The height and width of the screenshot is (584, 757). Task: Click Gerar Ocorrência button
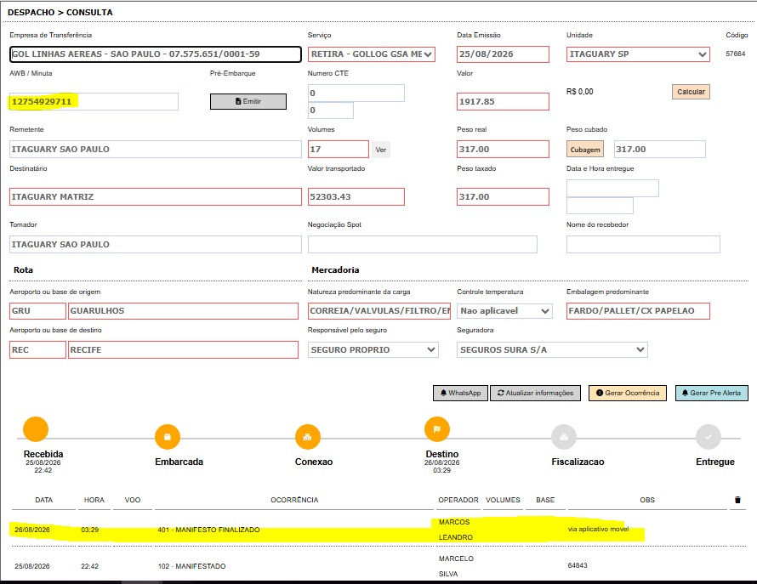point(628,393)
